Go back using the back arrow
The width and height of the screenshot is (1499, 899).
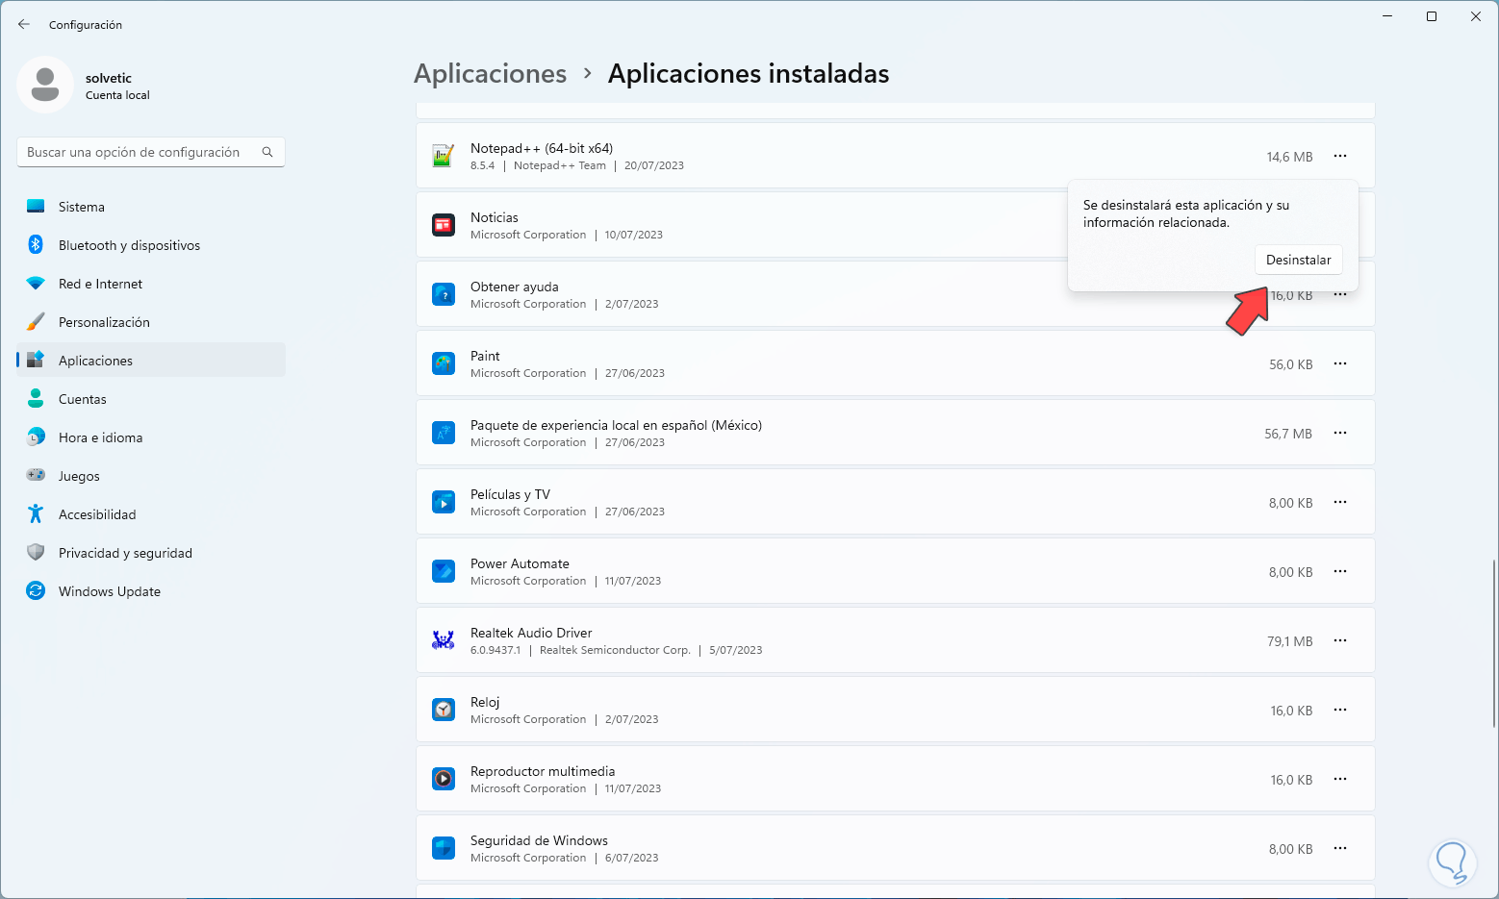[24, 24]
